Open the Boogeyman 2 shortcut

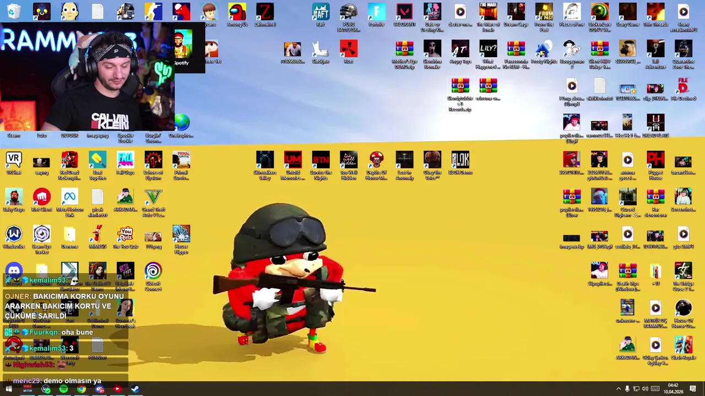coord(572,54)
